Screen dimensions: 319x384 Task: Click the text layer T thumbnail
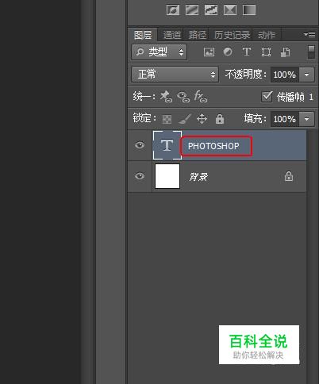click(x=167, y=145)
